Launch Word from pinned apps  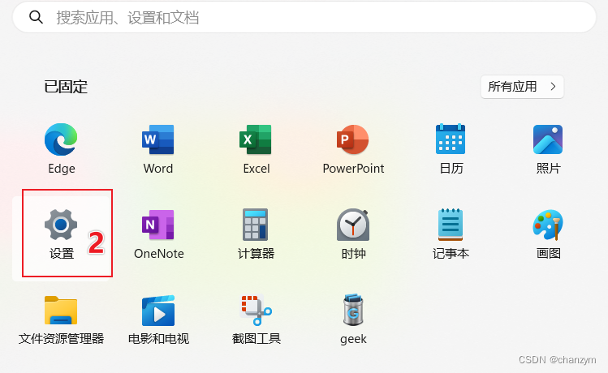[158, 139]
